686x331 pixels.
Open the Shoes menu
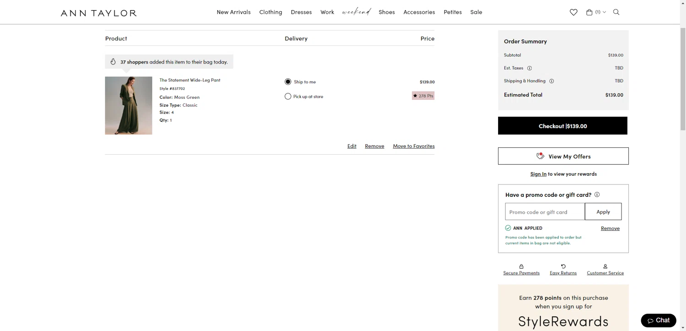click(x=387, y=12)
